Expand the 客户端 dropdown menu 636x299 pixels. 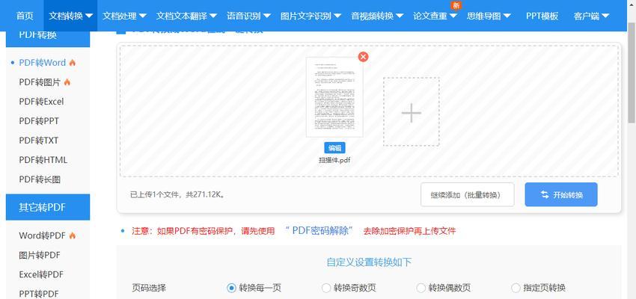tap(591, 16)
